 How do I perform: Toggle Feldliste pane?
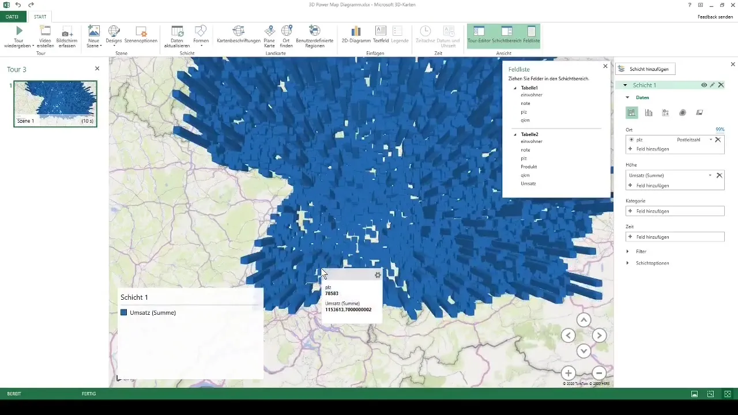(532, 35)
